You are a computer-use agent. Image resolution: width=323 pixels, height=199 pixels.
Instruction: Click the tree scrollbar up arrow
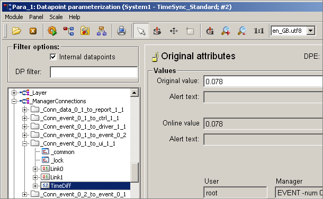(x=134, y=93)
